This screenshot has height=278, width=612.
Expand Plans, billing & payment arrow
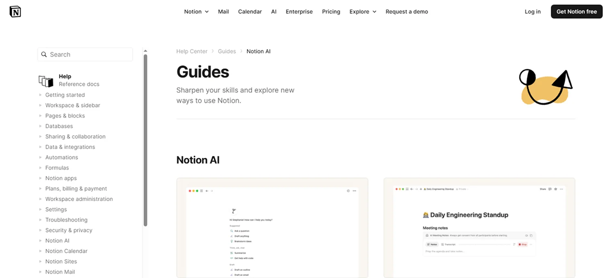point(40,189)
